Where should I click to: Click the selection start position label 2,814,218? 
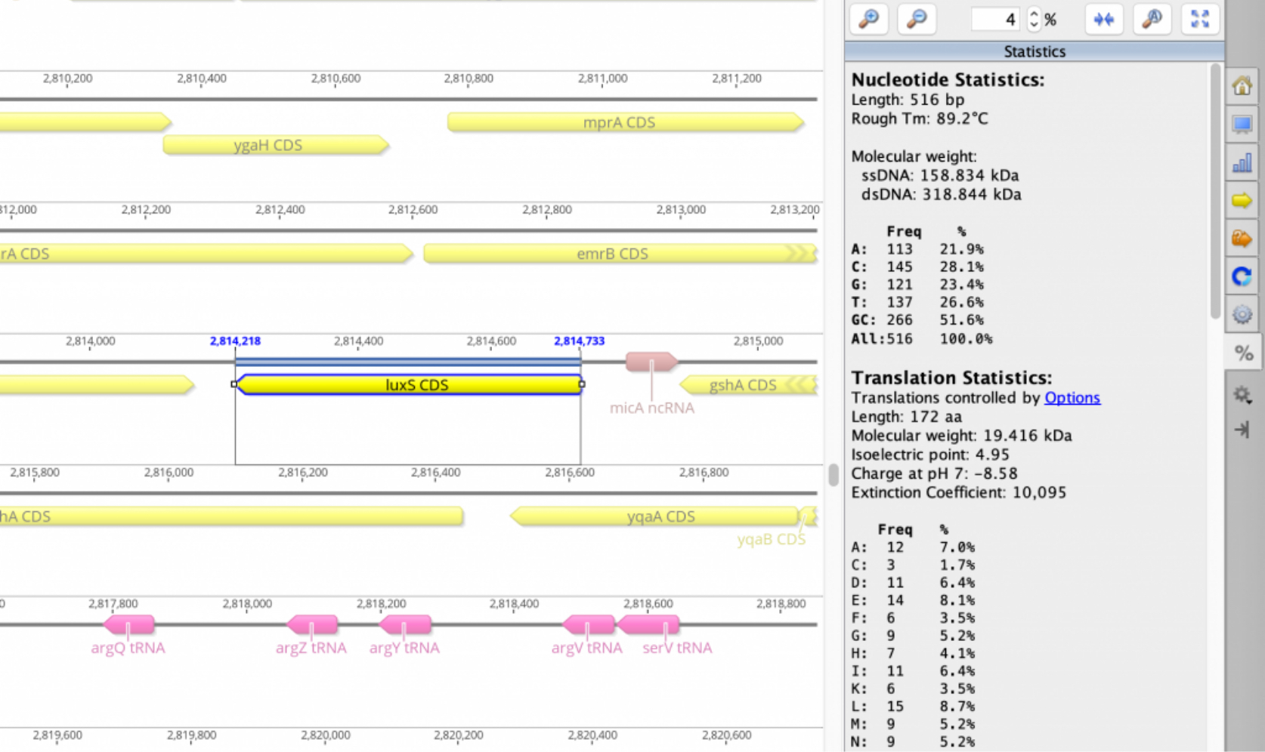[x=235, y=341]
